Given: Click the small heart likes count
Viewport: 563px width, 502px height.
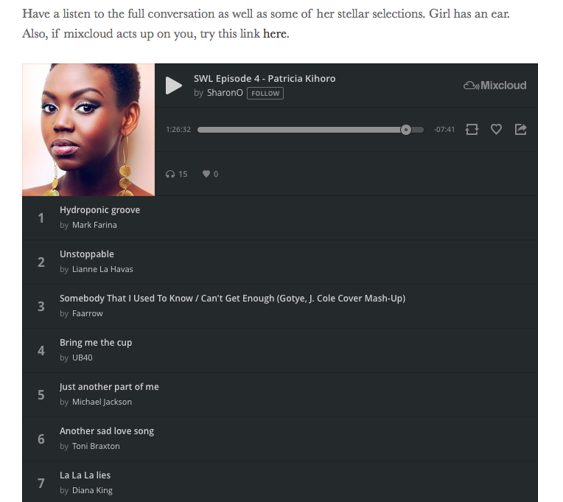Looking at the screenshot, I should click(206, 174).
